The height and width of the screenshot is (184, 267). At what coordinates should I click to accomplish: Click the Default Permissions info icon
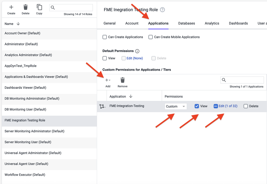[x=137, y=51]
